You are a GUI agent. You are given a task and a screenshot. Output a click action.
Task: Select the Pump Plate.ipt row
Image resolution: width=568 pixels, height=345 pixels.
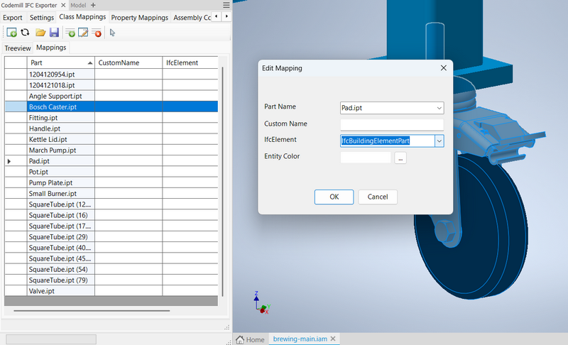(111, 183)
